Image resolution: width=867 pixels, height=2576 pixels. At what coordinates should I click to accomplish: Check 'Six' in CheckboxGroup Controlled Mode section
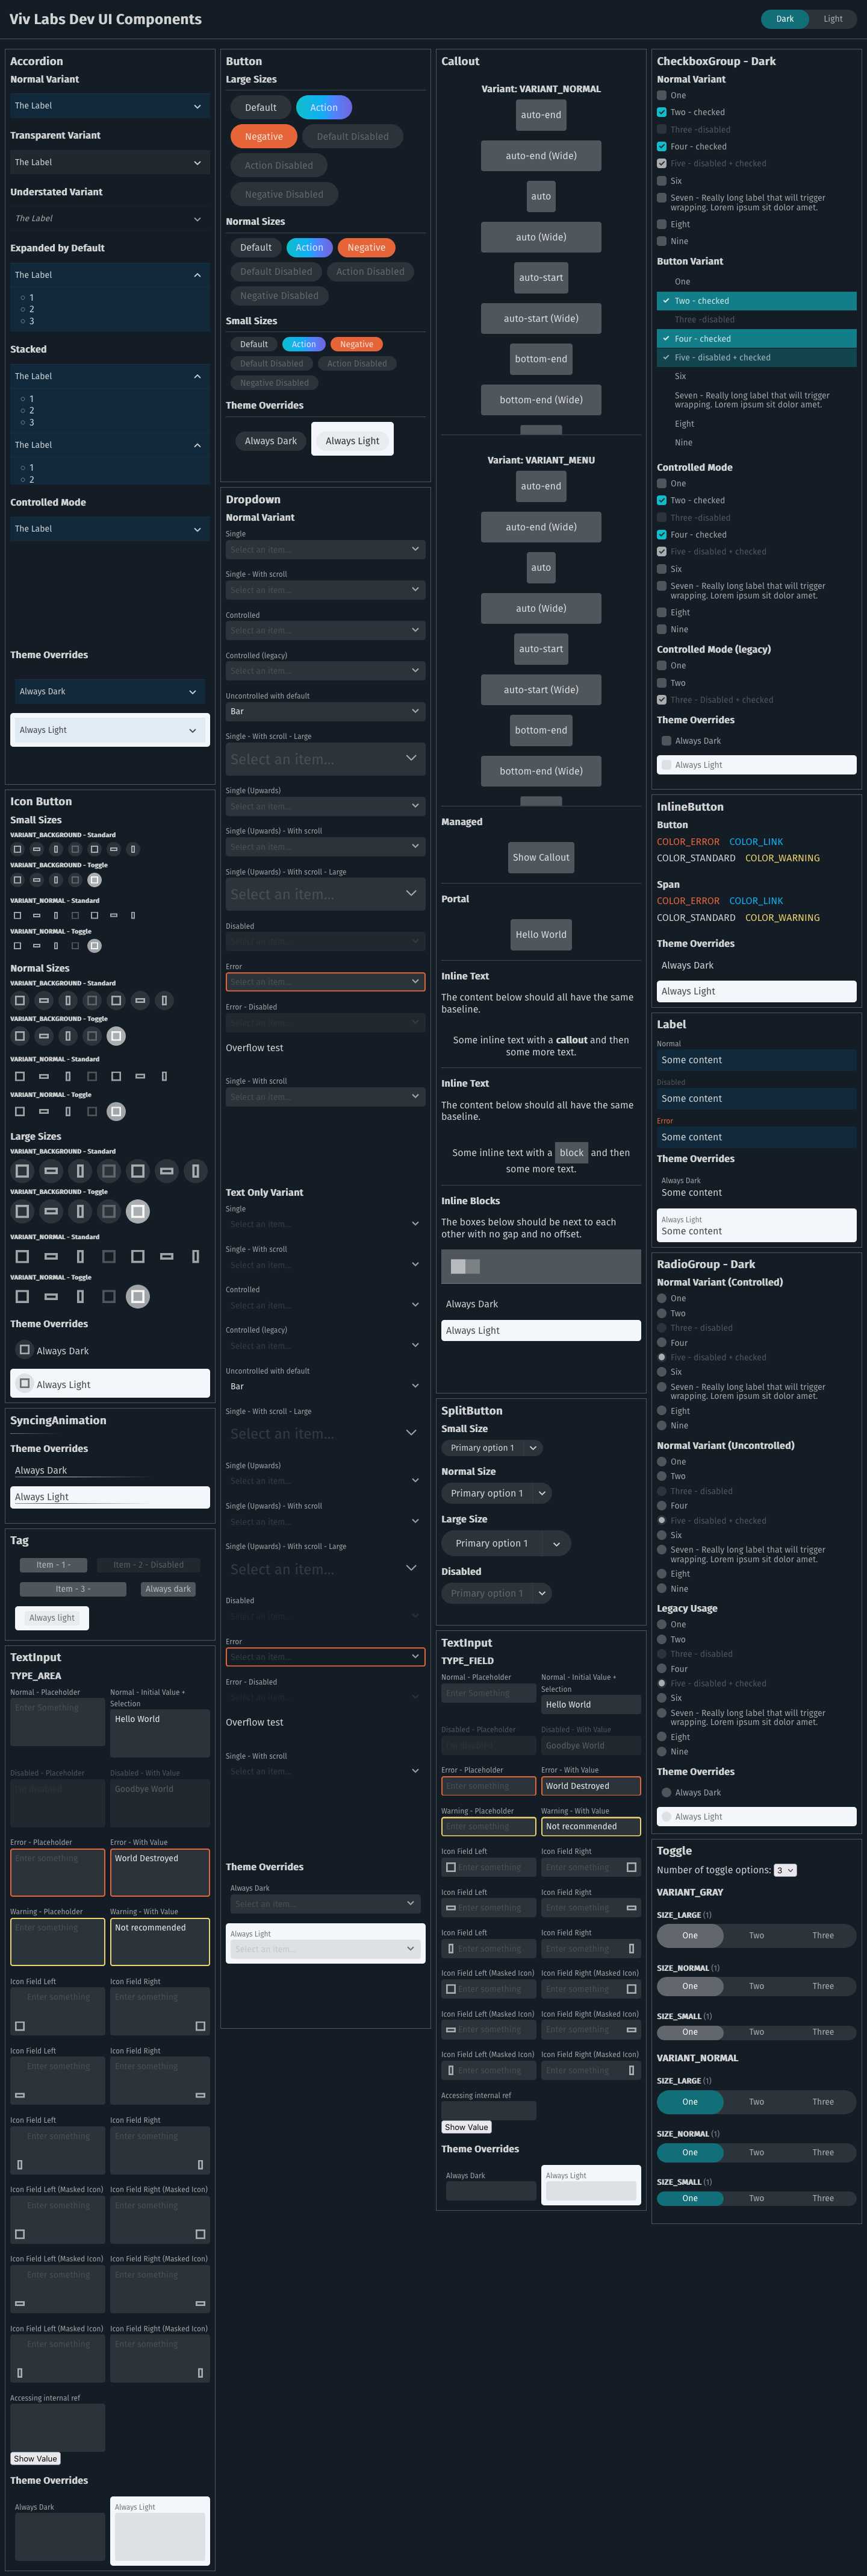(661, 568)
